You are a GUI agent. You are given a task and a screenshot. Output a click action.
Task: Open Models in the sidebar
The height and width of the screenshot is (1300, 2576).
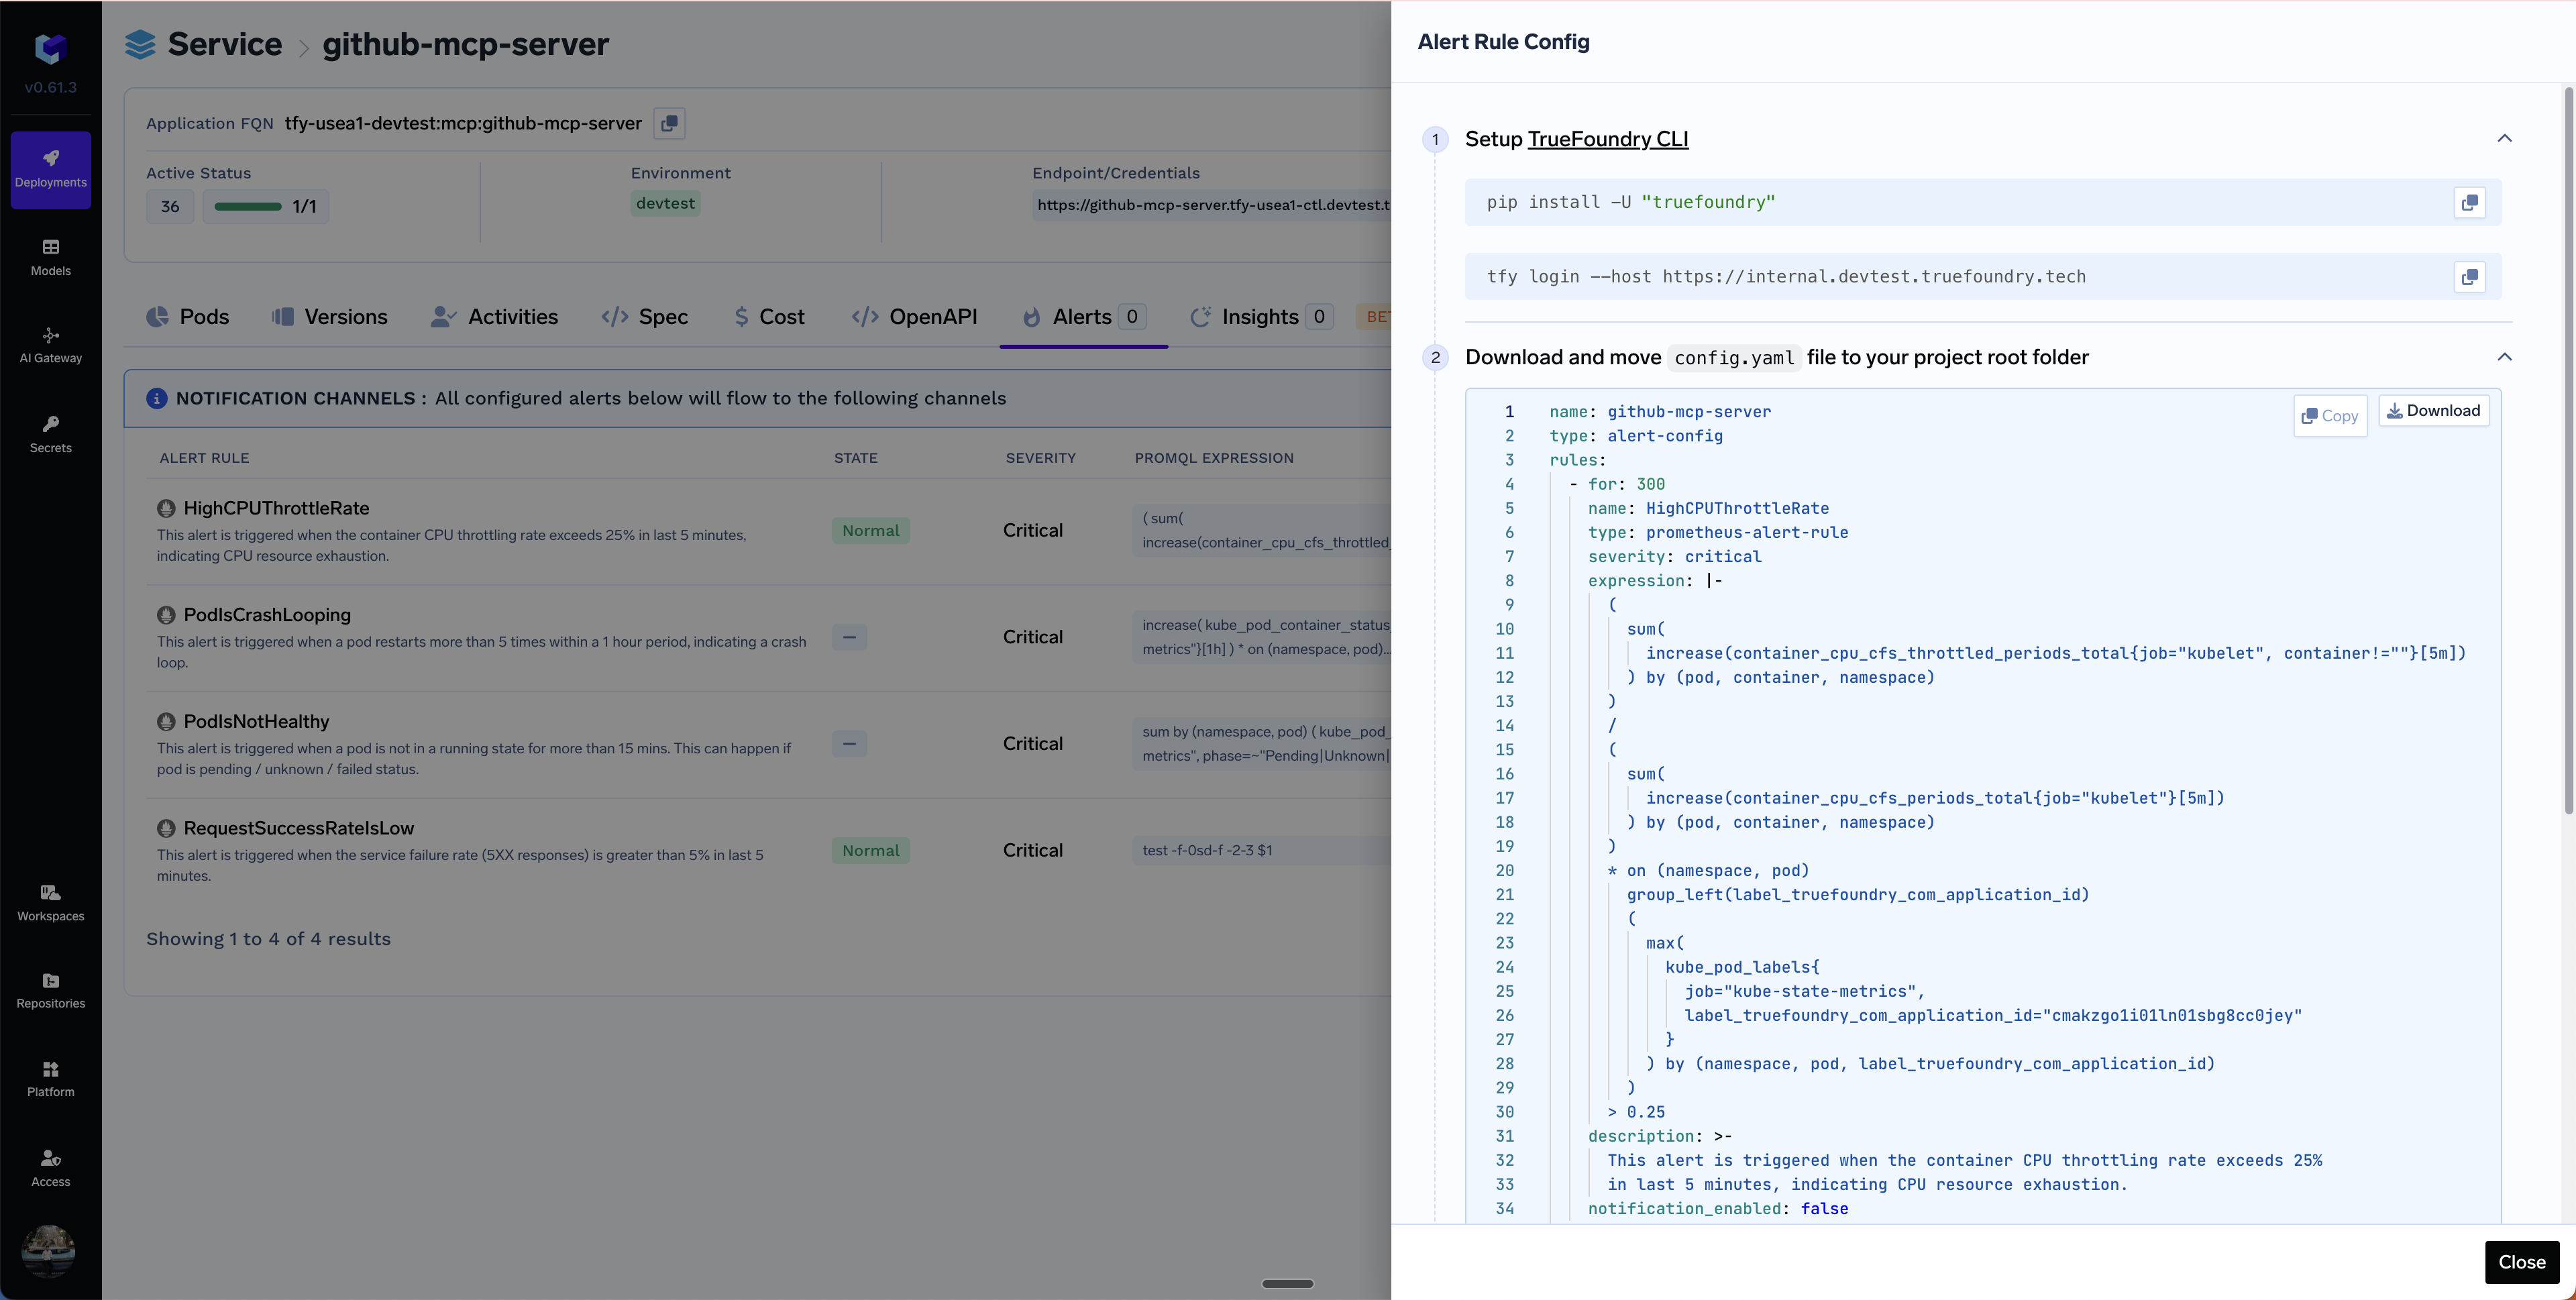pyautogui.click(x=51, y=257)
